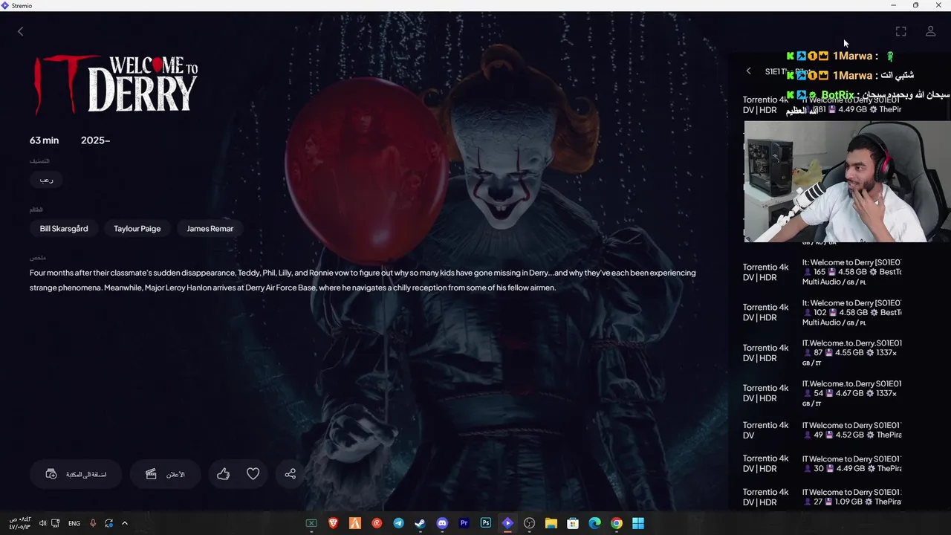Open the Windows Start menu
The image size is (951, 535).
(x=638, y=523)
